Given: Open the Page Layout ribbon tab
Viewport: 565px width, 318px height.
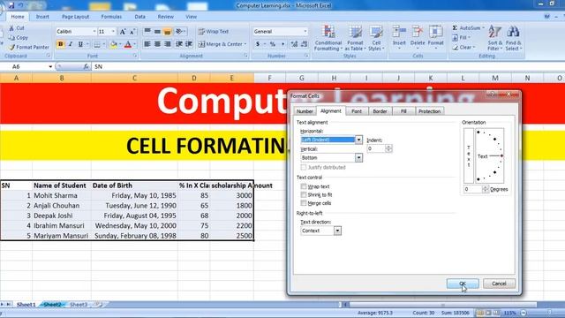Looking at the screenshot, I should coord(75,17).
